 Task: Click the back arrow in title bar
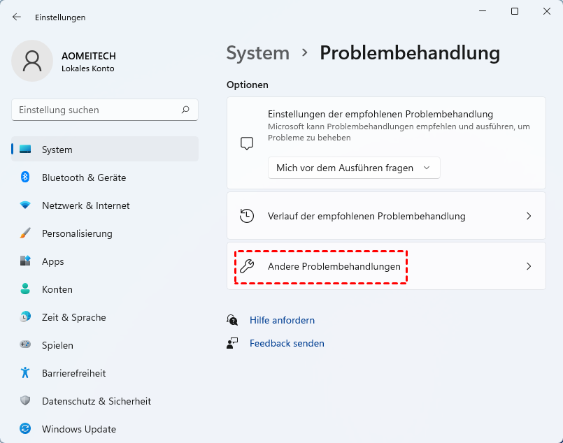(17, 17)
